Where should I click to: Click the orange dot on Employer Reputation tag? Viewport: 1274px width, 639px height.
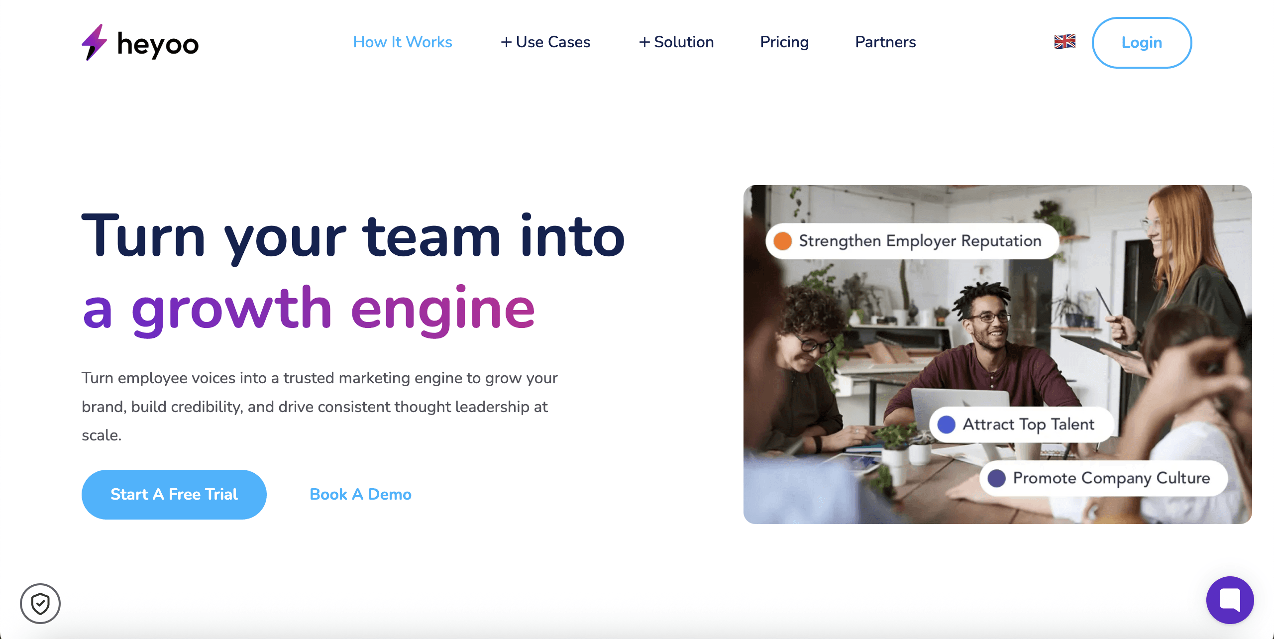point(783,241)
